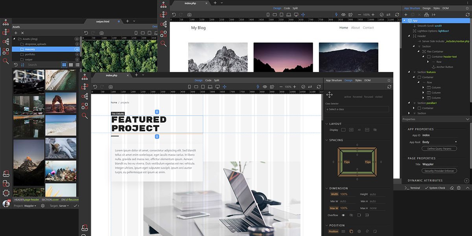Click laptop device preview in Featured Project window toolbar
The image size is (472, 236).
(210, 87)
